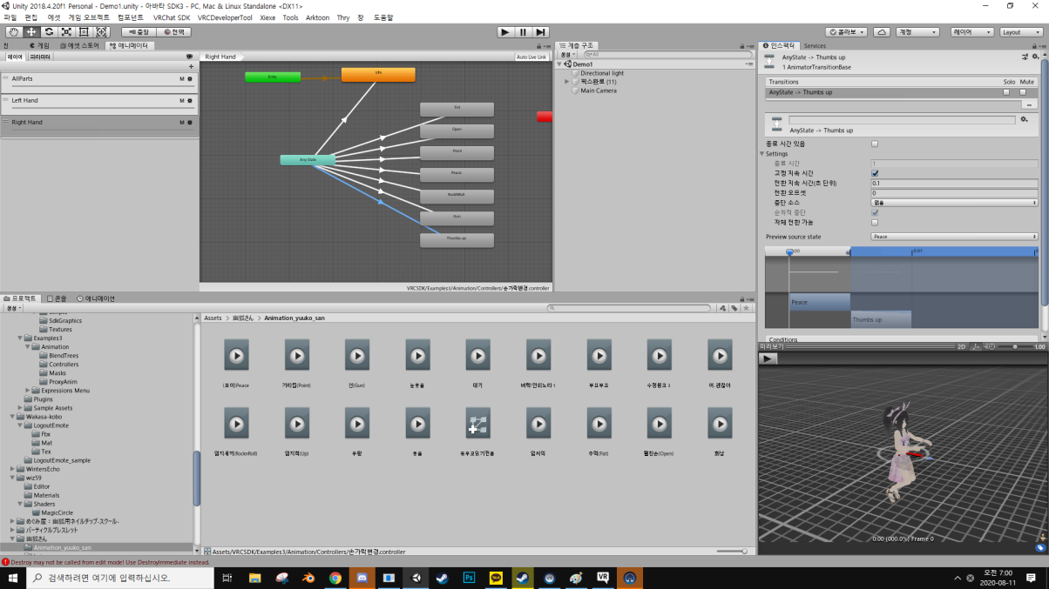Select the Move tool
Screen dimensions: 1049x589
[31, 32]
